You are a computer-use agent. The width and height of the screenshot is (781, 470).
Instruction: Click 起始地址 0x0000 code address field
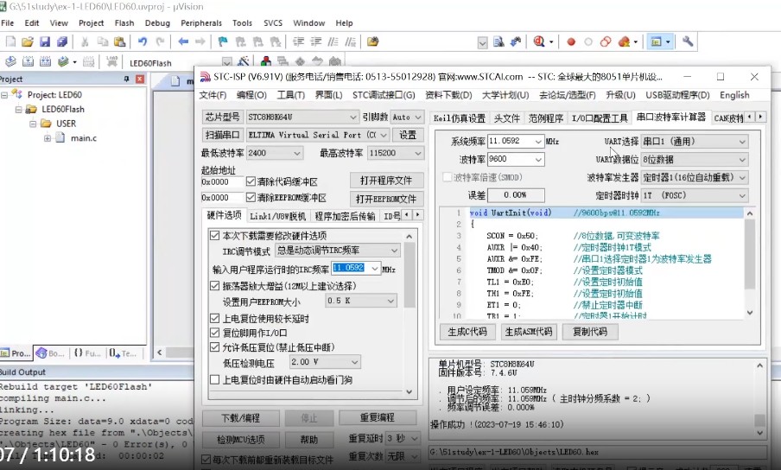click(x=222, y=181)
